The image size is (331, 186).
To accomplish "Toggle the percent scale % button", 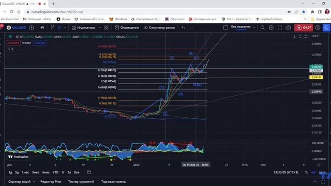I will [306, 172].
